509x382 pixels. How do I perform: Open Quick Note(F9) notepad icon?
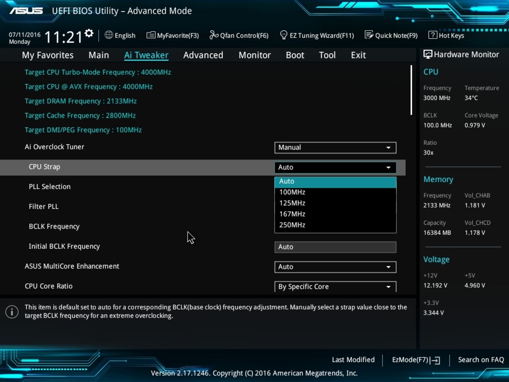[x=369, y=35]
